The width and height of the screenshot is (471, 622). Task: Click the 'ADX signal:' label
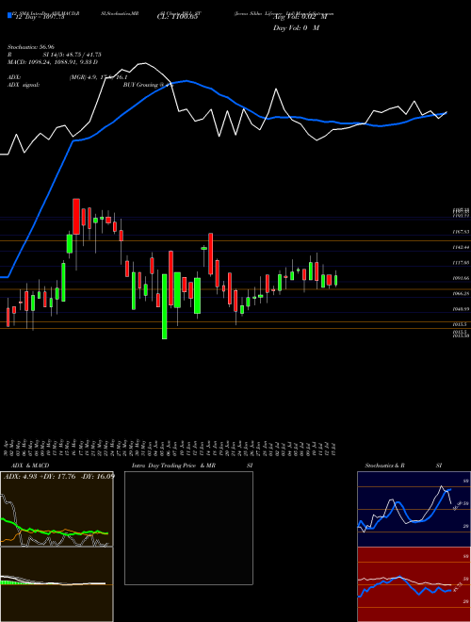pyautogui.click(x=24, y=85)
